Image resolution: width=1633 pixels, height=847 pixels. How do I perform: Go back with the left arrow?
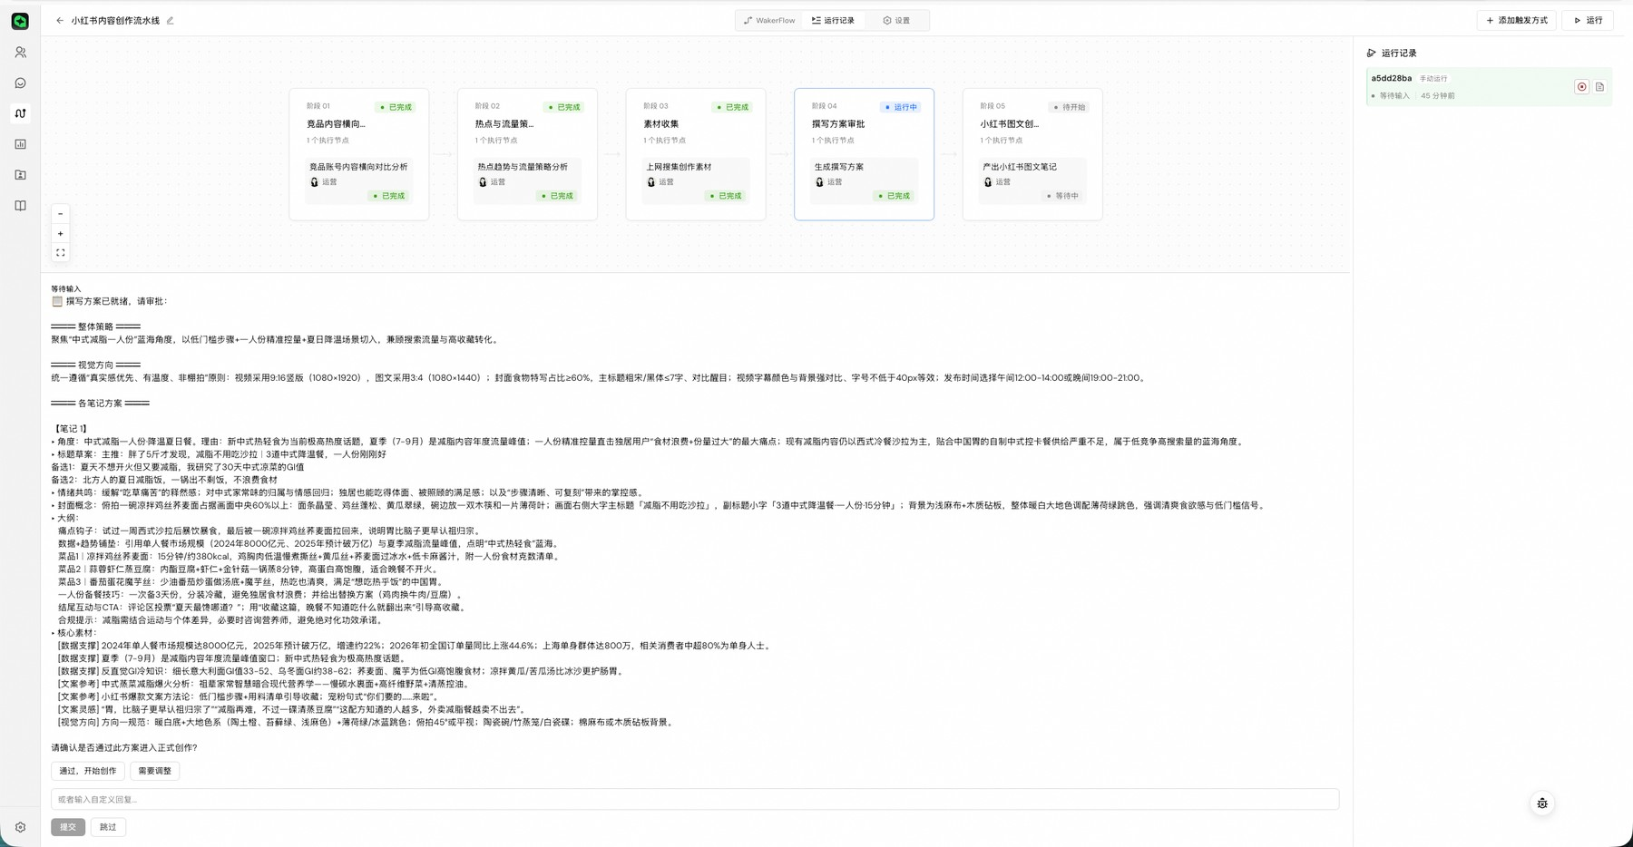60,21
